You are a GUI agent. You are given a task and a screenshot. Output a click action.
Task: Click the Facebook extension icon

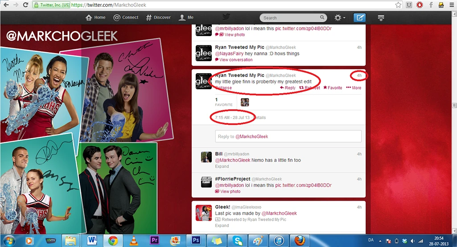click(x=431, y=4)
